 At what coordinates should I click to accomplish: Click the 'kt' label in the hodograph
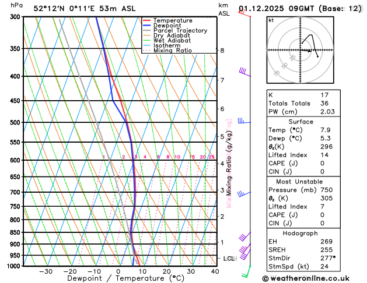[271, 20]
